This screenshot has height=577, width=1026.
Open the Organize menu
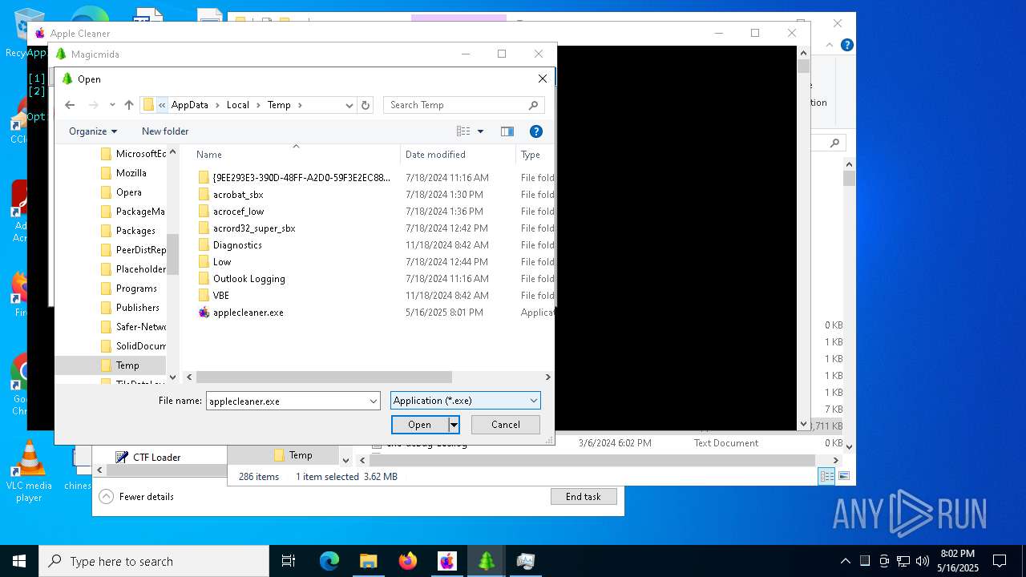pyautogui.click(x=93, y=131)
